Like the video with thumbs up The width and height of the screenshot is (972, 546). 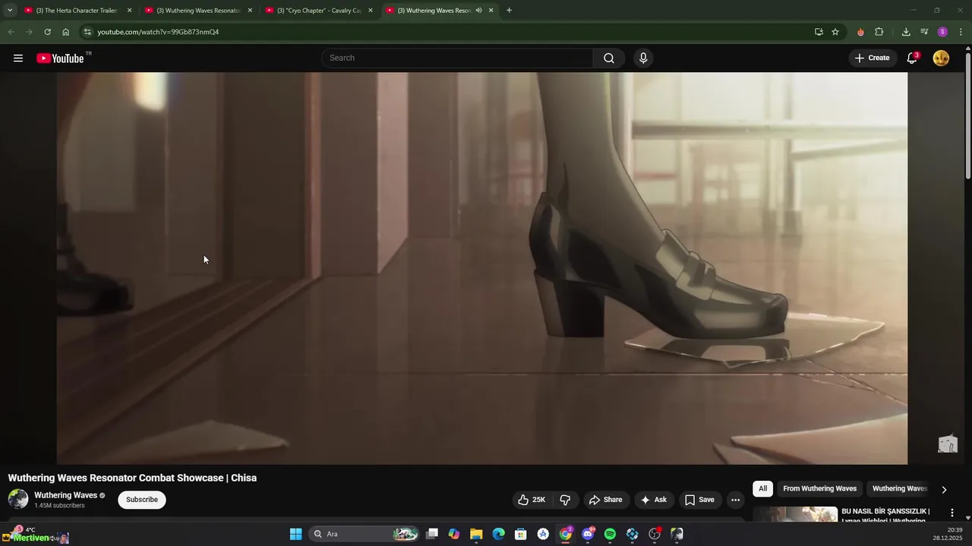point(531,500)
